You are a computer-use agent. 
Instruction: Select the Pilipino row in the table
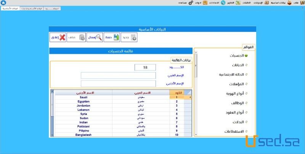[x=123, y=130]
